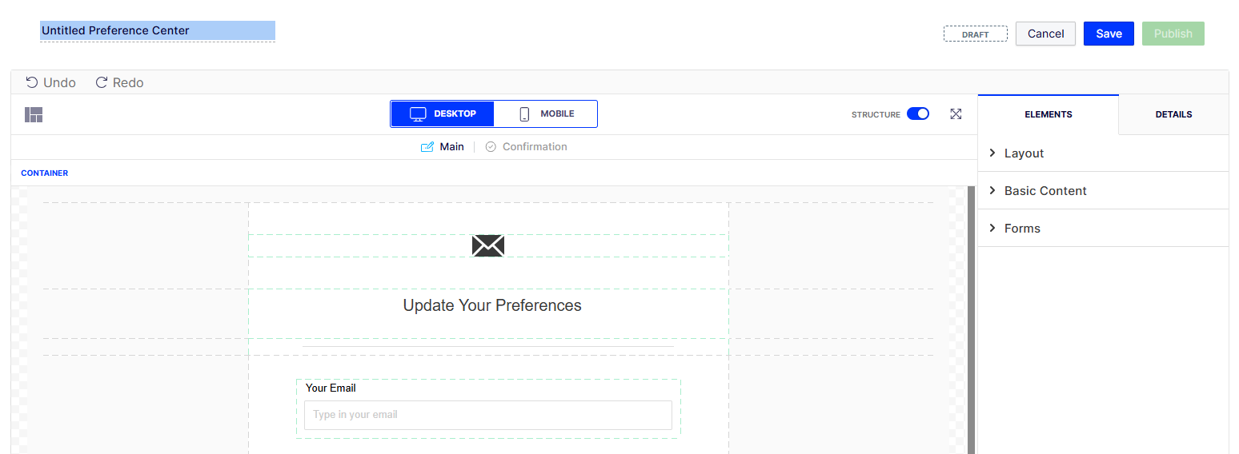Toggle the Structure switch off
Image resolution: width=1239 pixels, height=454 pixels.
918,114
